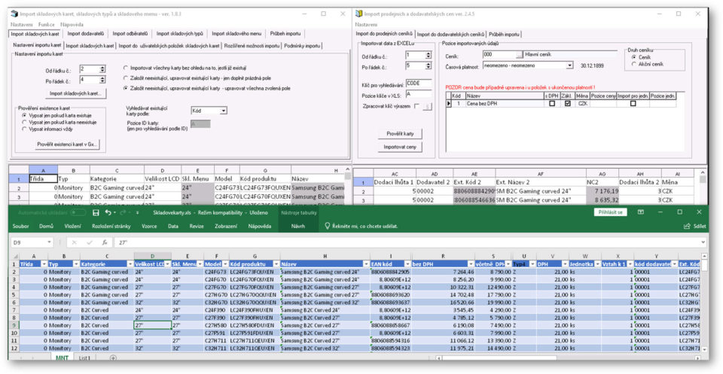The height and width of the screenshot is (374, 723).
Task: Click the cancel X icon in formula bar
Action: (73, 243)
